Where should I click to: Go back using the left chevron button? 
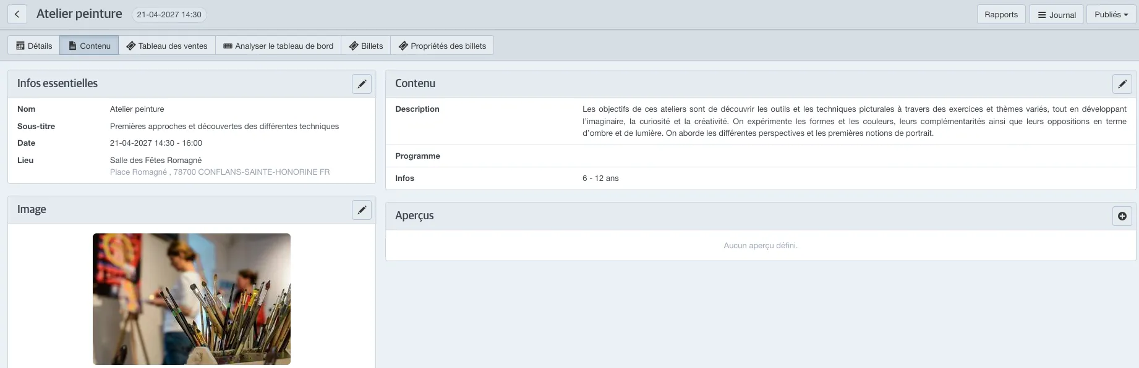coord(17,14)
